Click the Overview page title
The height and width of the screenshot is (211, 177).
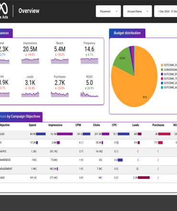29,11
